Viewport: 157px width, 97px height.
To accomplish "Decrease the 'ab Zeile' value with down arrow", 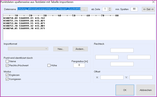I will coord(110,10).
